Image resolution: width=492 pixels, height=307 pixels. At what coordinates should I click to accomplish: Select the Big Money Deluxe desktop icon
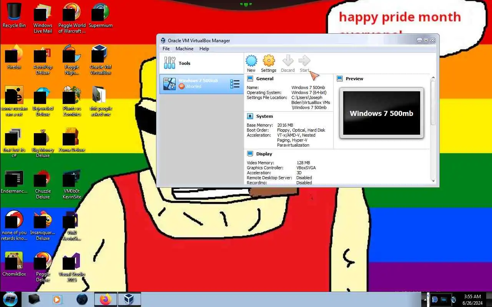point(43,143)
